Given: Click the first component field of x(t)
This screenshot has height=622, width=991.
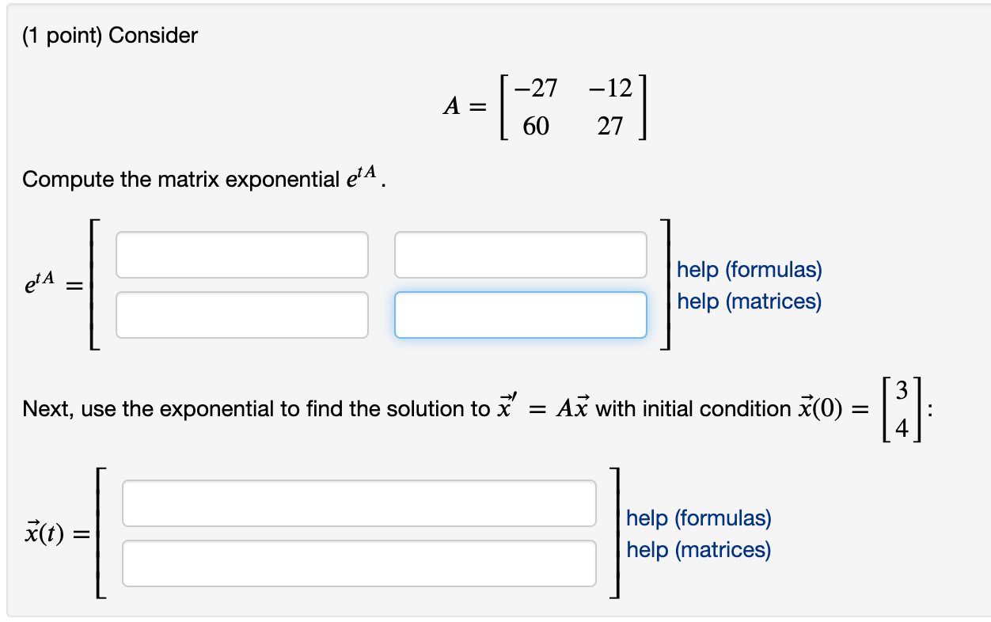Looking at the screenshot, I should pyautogui.click(x=359, y=503).
